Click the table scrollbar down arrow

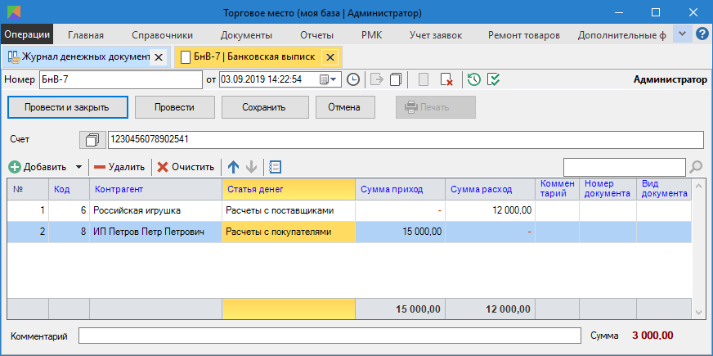[699, 312]
